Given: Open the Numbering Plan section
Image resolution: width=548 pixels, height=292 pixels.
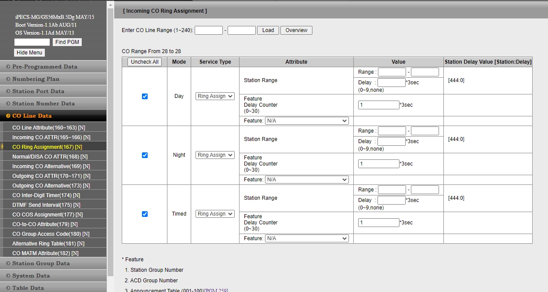Looking at the screenshot, I should pos(36,79).
